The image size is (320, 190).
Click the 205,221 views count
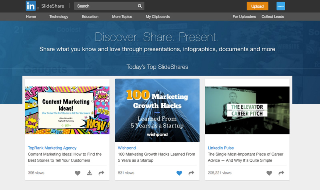(220, 173)
